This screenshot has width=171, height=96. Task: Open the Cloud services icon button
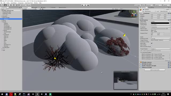[144, 5]
